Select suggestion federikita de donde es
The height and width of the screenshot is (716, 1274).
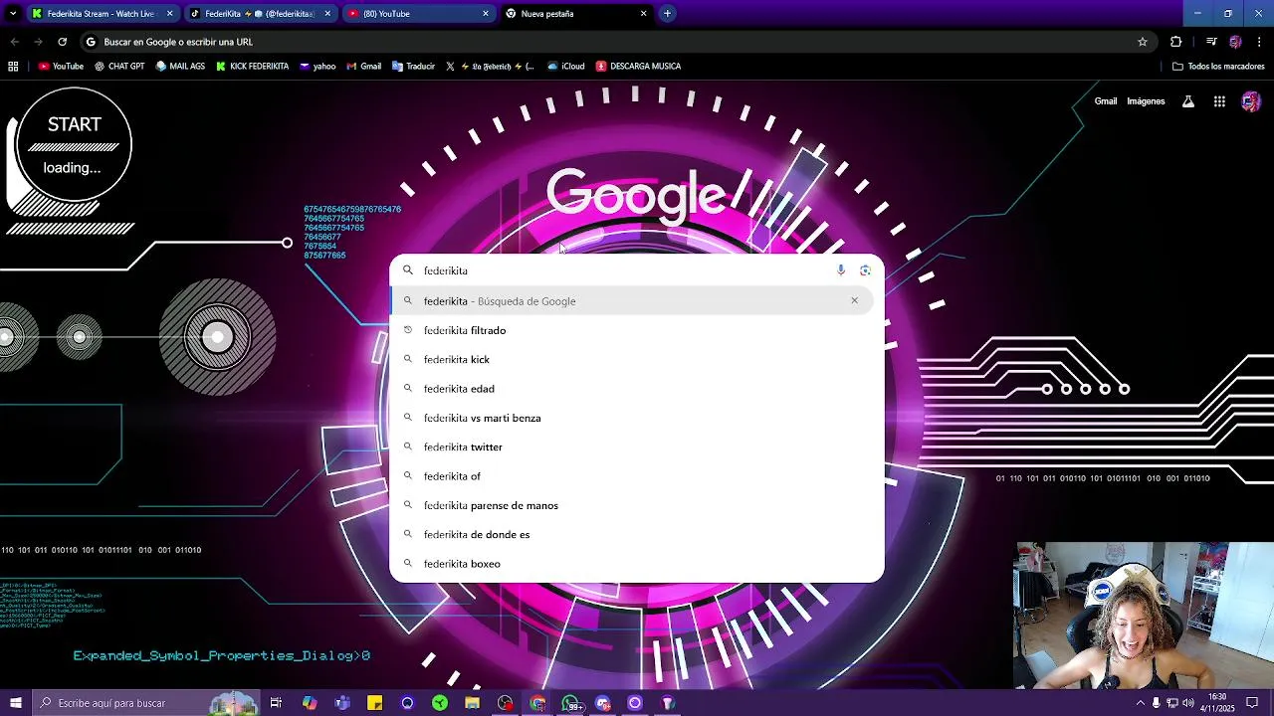point(632,534)
